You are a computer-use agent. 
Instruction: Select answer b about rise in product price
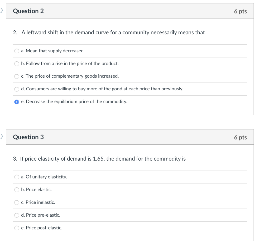coord(16,63)
